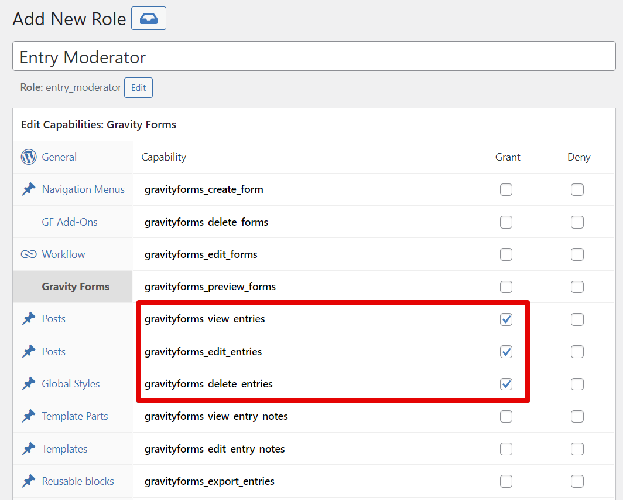Screen dimensions: 623x500
Task: Uncheck Grant for gravityforms_view_entries
Action: (506, 319)
